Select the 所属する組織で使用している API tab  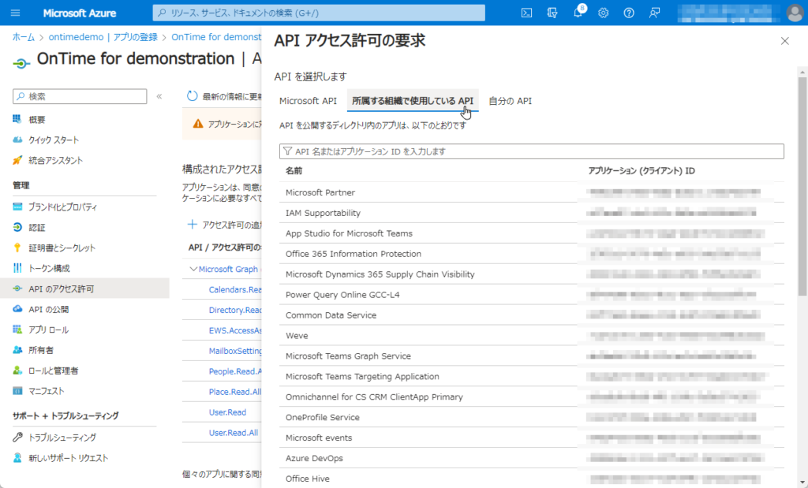pos(413,101)
